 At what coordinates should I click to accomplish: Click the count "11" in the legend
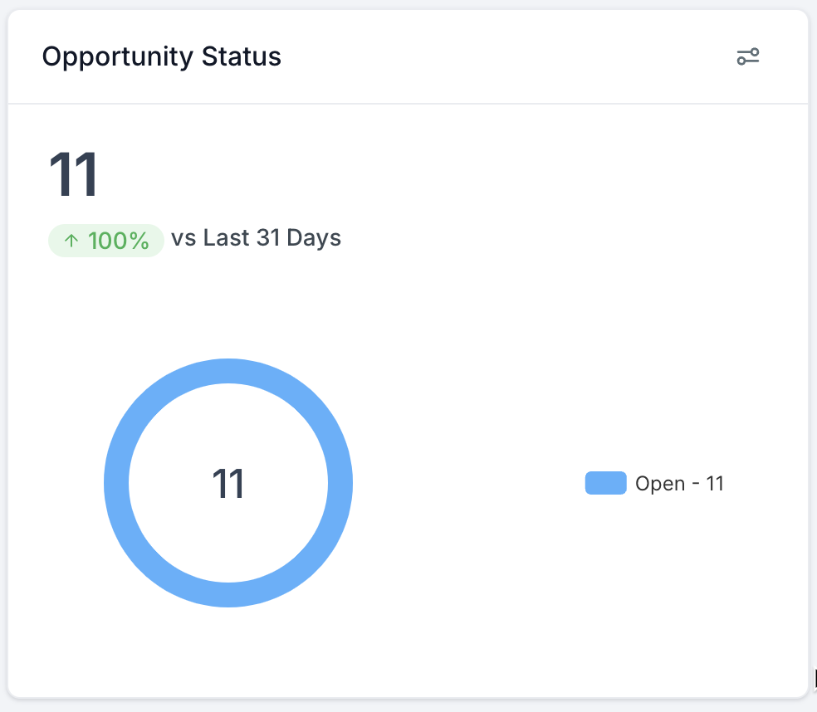coord(715,484)
